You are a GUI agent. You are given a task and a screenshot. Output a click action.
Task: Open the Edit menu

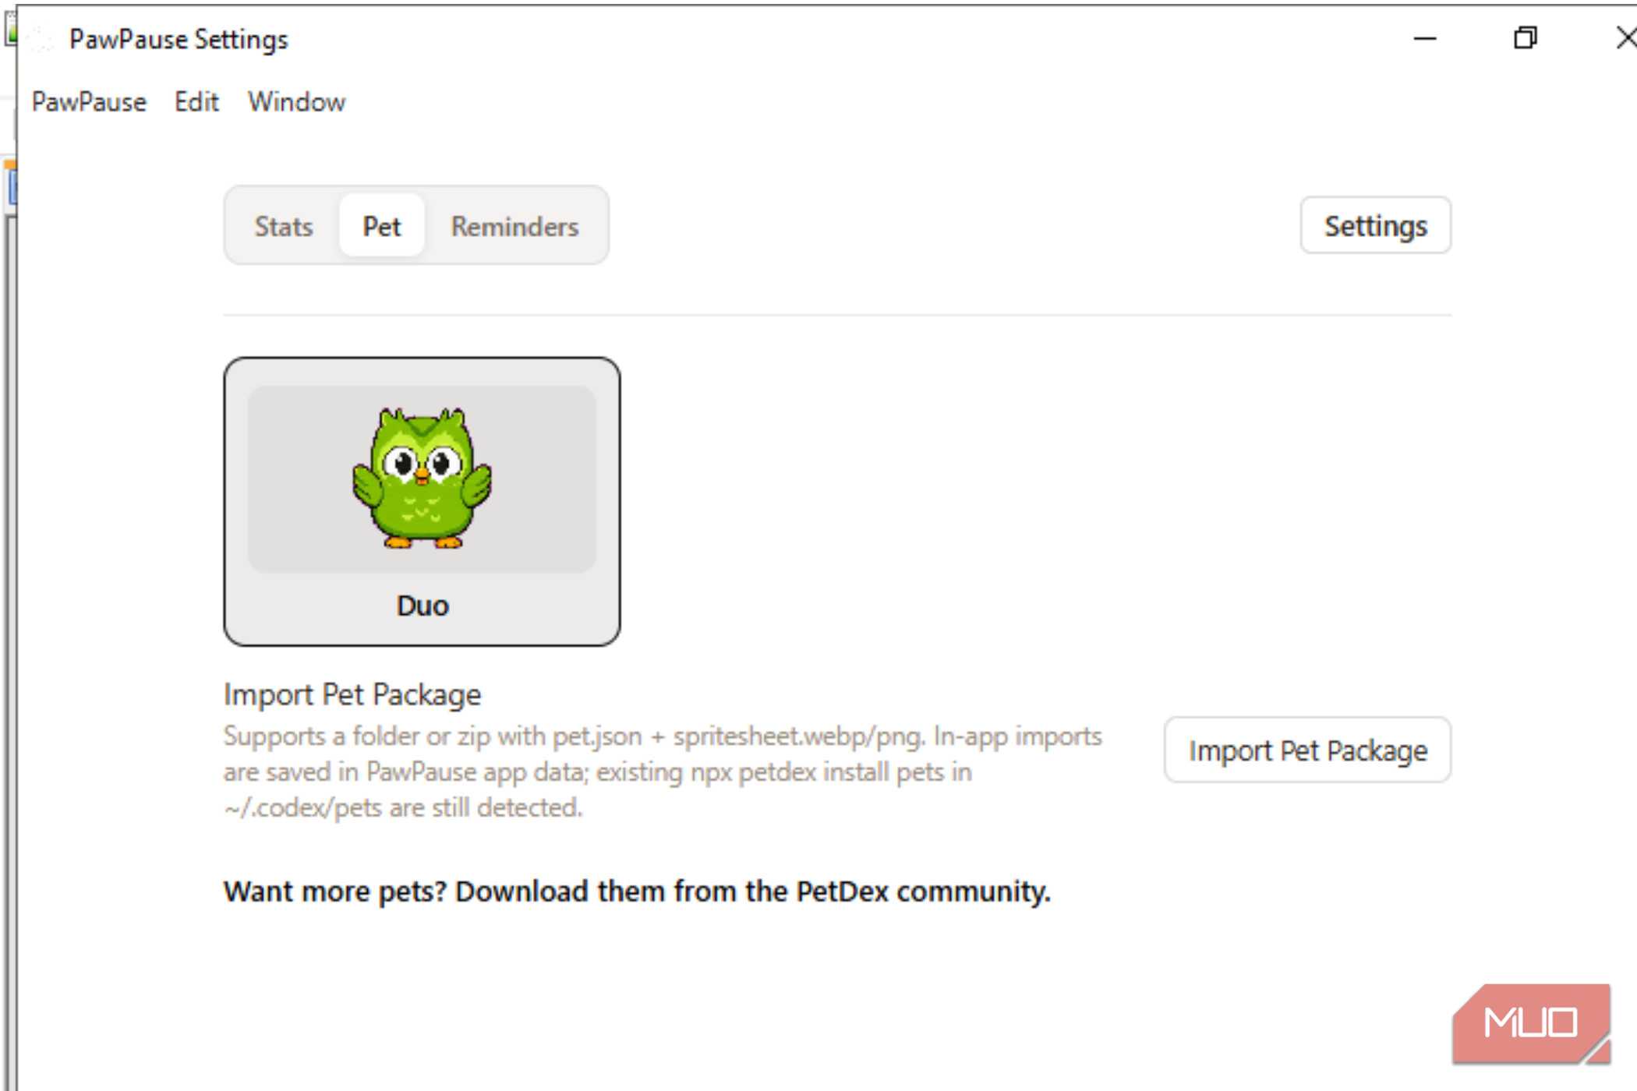click(x=196, y=102)
